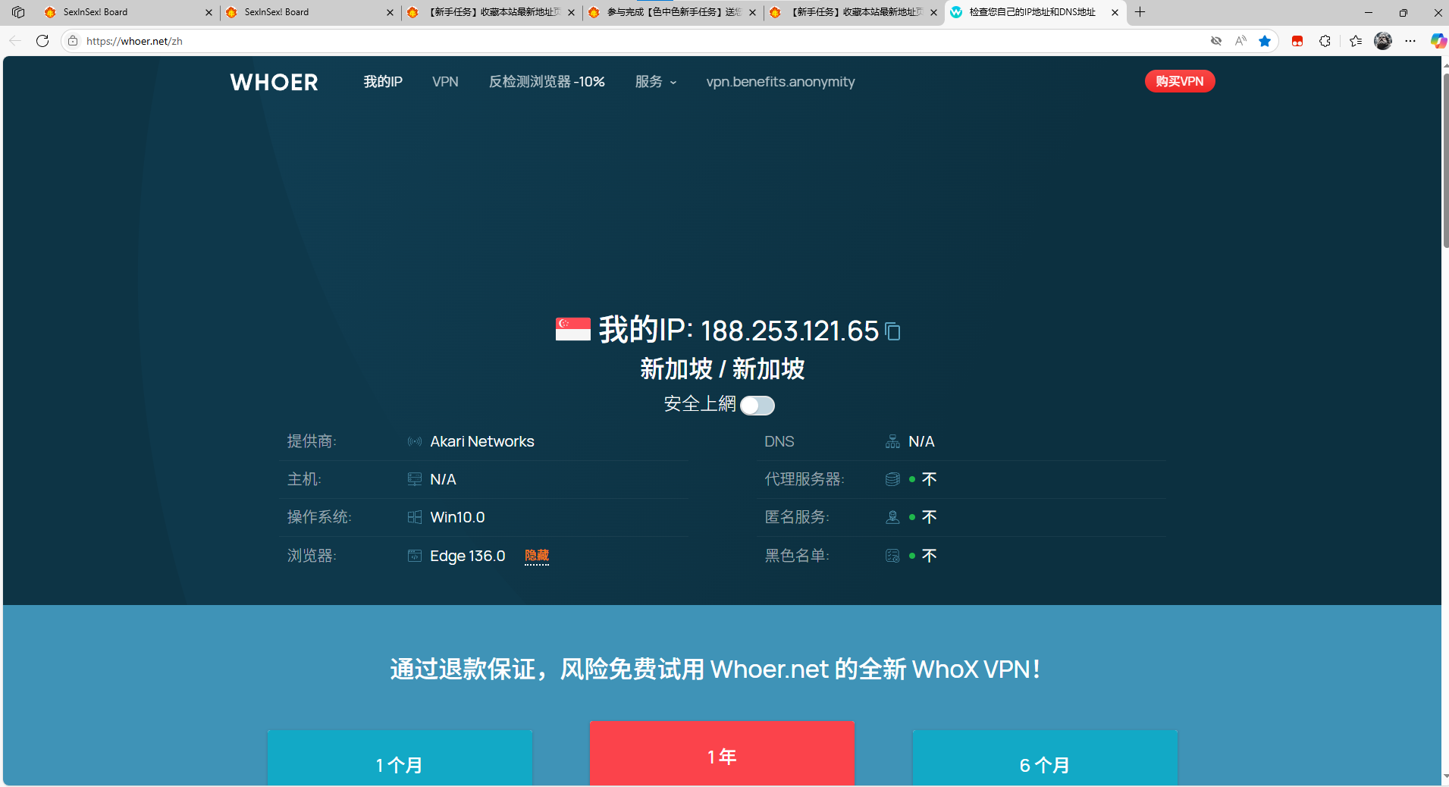This screenshot has width=1449, height=787.
Task: Click the back navigation arrow
Action: (x=15, y=41)
